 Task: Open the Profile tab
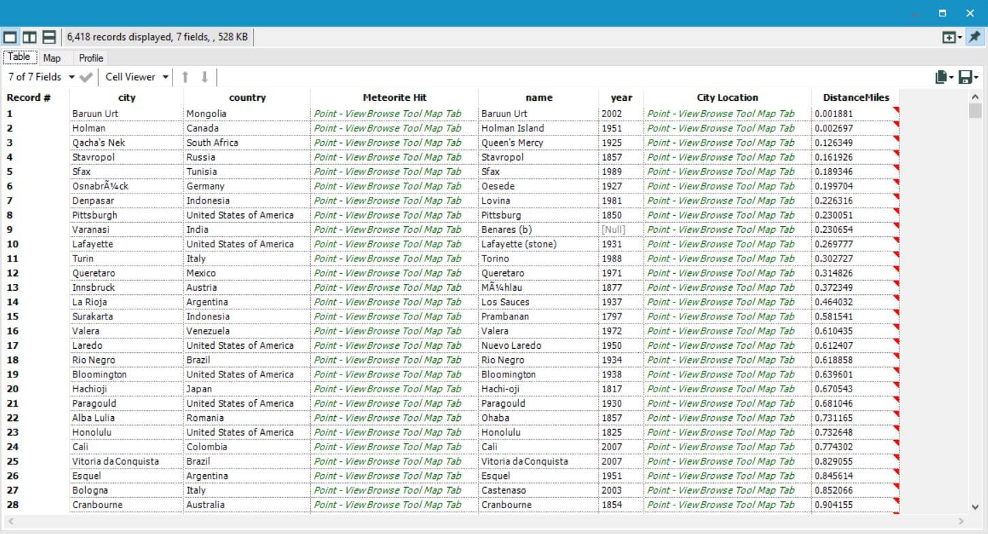tap(91, 58)
